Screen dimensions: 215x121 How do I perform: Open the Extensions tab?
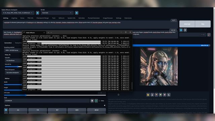pos(128,18)
